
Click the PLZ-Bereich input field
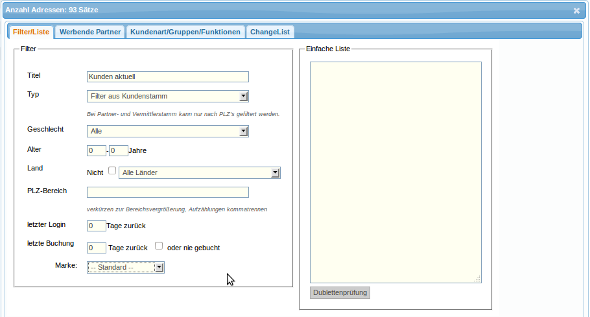point(167,192)
